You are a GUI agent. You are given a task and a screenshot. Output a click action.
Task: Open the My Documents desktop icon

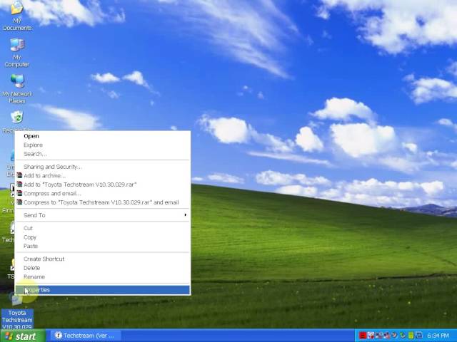tap(17, 15)
